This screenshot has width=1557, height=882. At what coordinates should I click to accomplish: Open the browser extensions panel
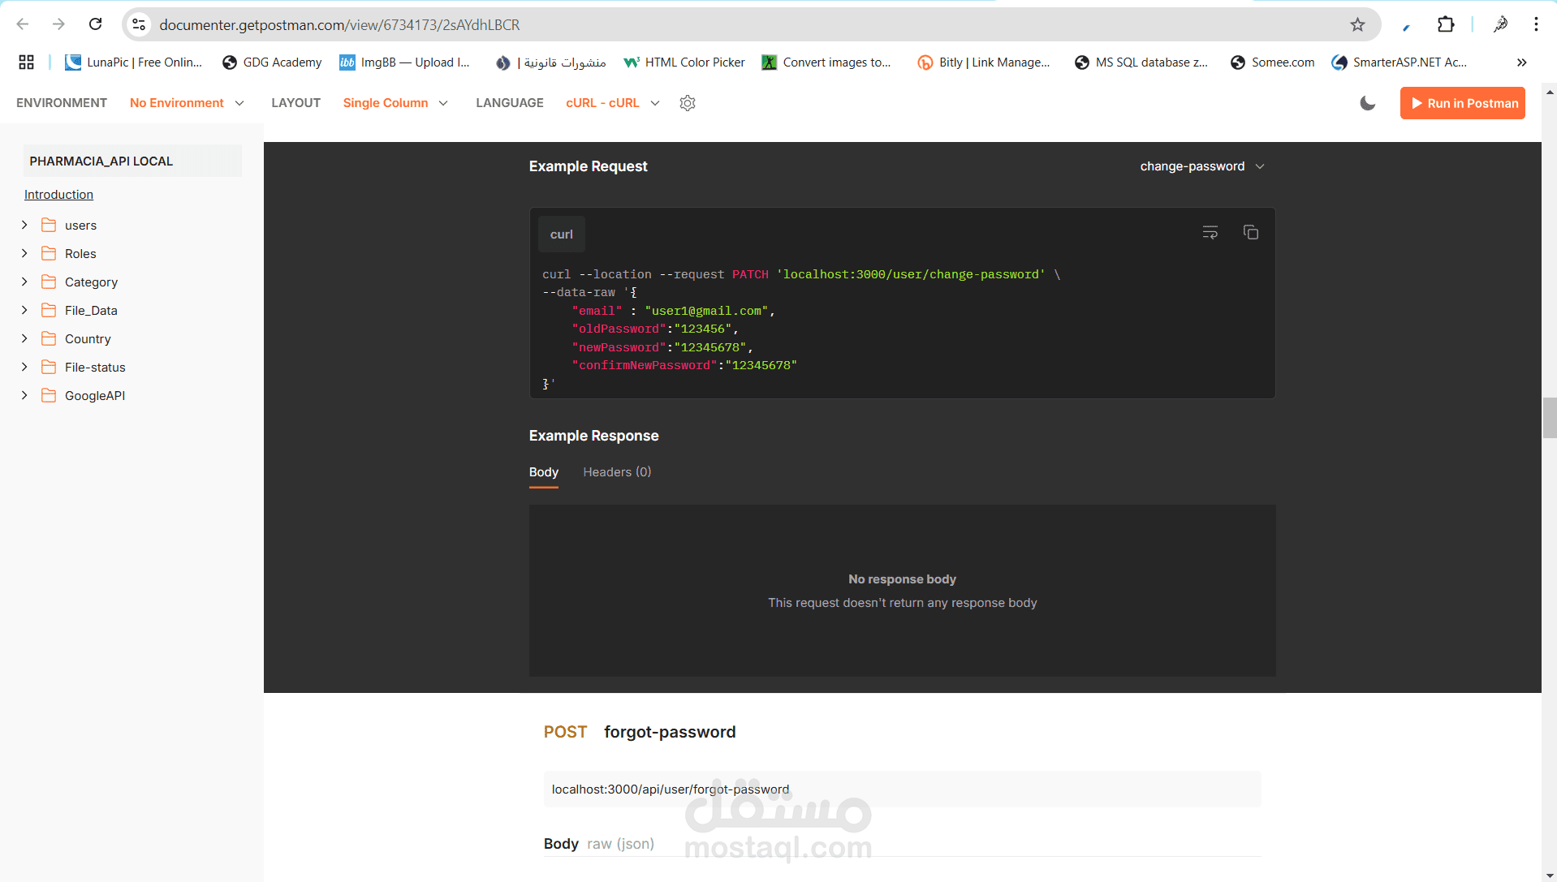[1446, 24]
